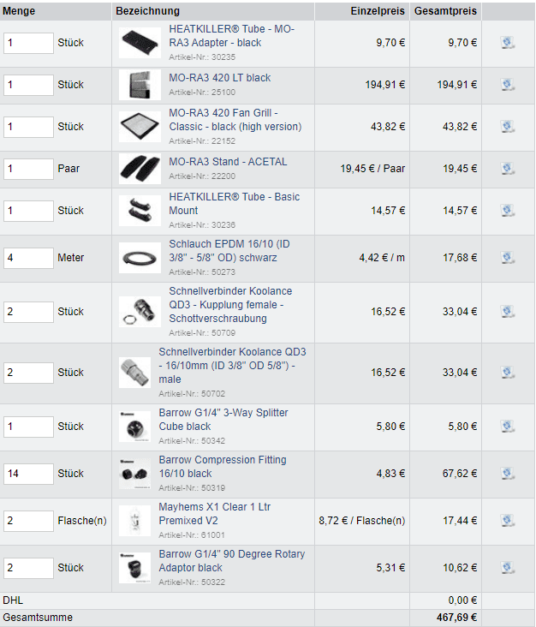Click unit price 4,42 € / m
536x627 pixels.
point(382,258)
